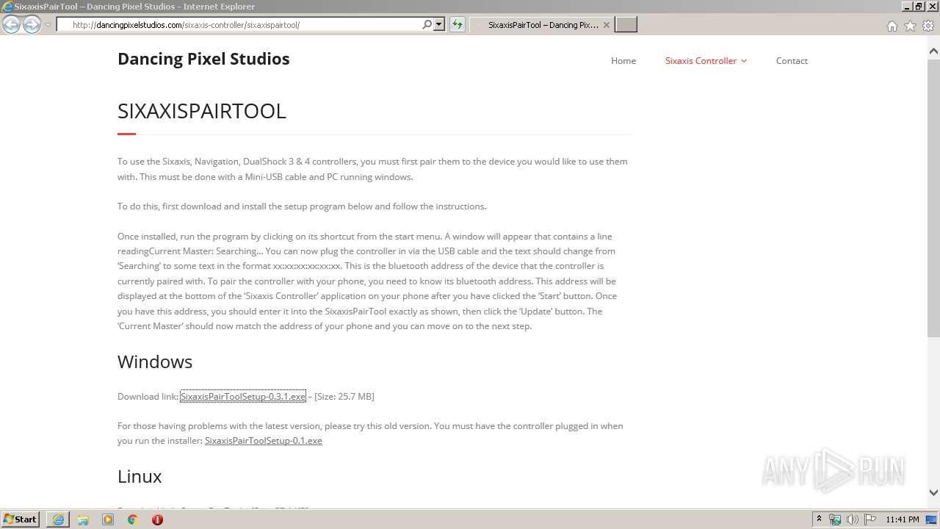This screenshot has width=940, height=529.
Task: Click the Windows section heading
Action: coord(155,361)
